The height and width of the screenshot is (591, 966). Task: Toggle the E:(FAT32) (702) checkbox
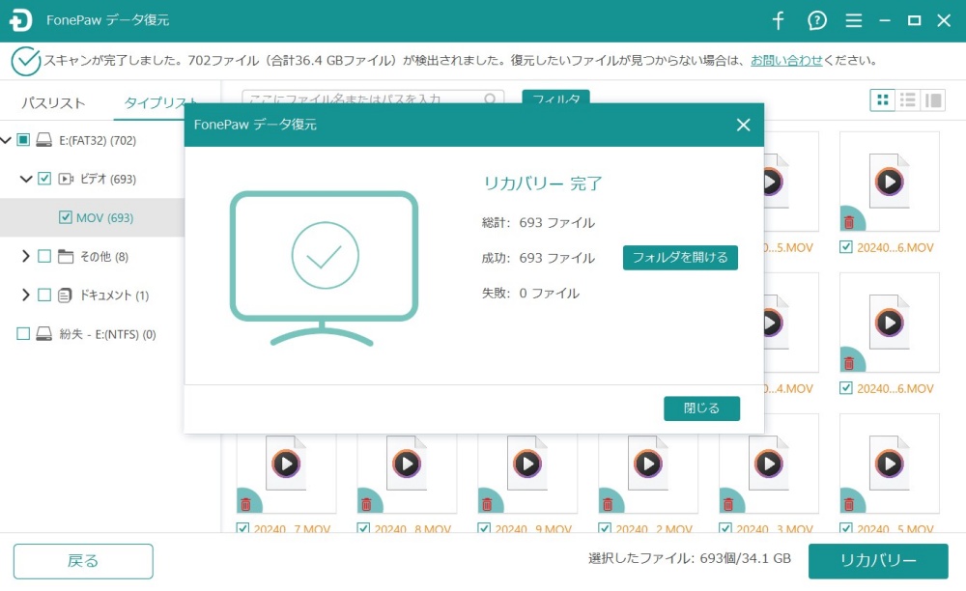tap(23, 140)
